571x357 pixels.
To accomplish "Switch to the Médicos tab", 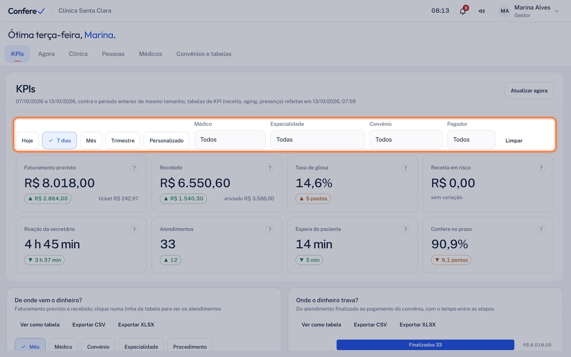I will coord(150,54).
